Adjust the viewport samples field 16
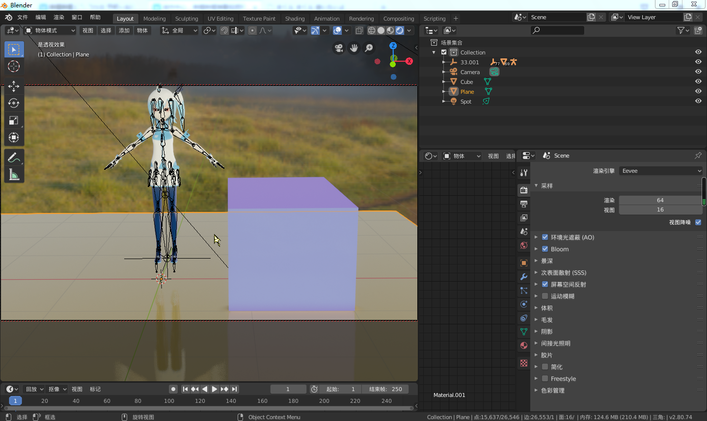This screenshot has height=421, width=707. point(660,210)
